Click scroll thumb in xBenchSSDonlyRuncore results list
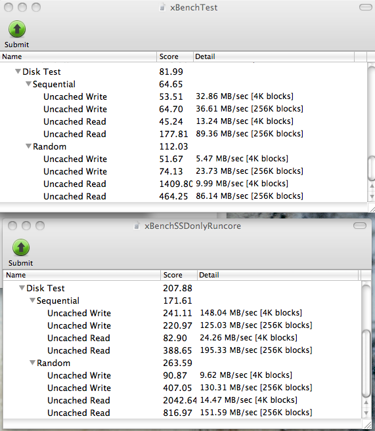This screenshot has height=431, width=375. 366,363
